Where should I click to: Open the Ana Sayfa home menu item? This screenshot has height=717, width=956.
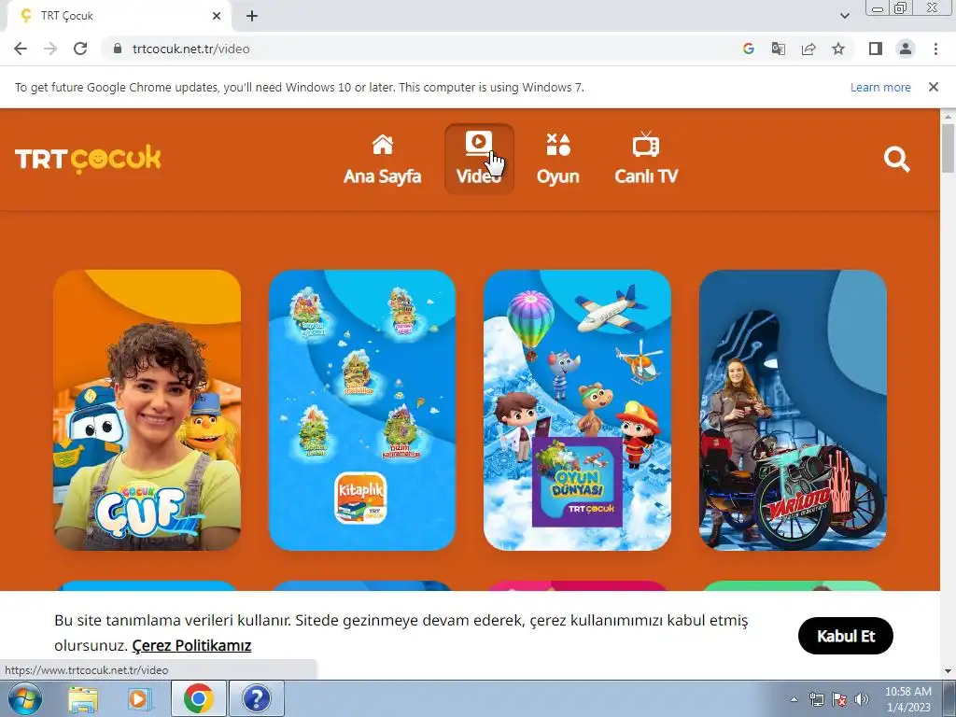[382, 159]
